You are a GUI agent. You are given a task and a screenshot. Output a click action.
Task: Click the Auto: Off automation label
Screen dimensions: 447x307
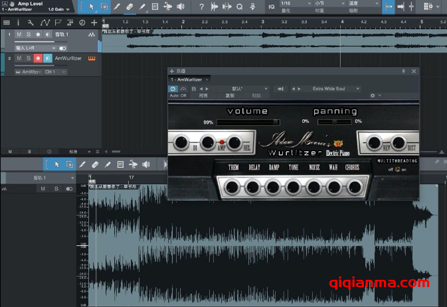point(178,95)
